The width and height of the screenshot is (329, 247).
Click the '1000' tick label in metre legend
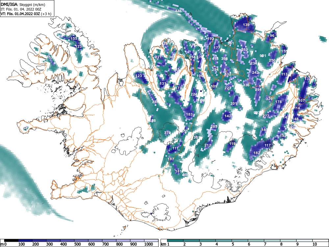(x=148, y=244)
